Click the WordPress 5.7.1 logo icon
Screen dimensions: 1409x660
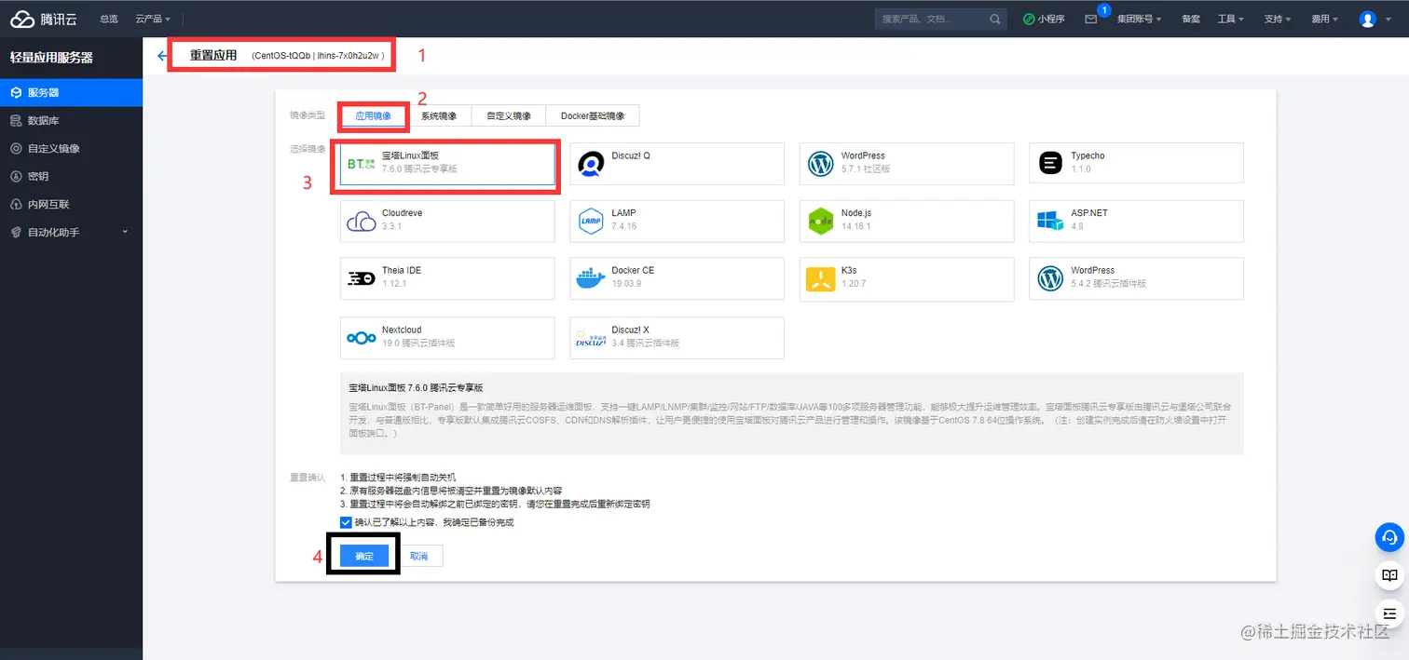click(x=821, y=165)
